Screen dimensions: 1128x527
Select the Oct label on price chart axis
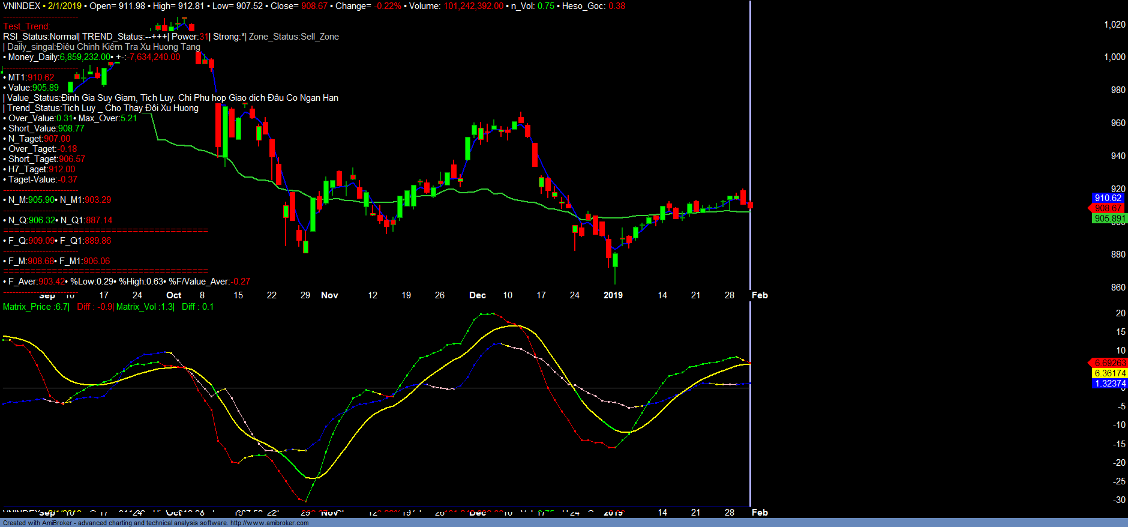point(173,295)
